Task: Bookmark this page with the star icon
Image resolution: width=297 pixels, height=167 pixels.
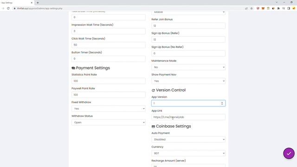Action: 252,8
